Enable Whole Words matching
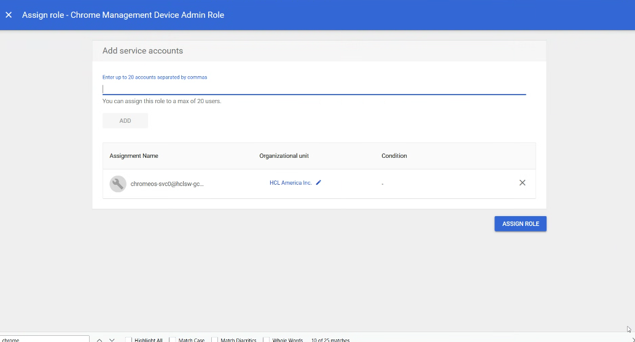The height and width of the screenshot is (342, 635). point(267,340)
